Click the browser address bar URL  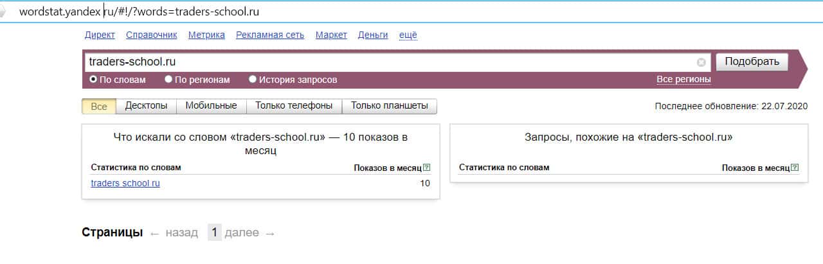140,12
